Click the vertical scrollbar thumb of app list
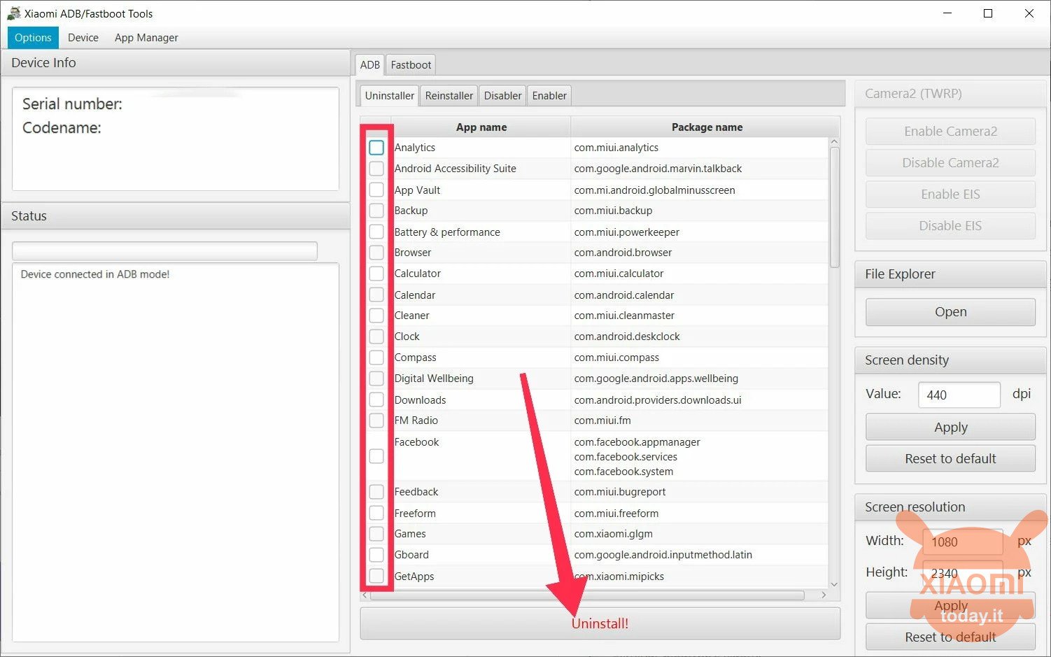Viewport: 1051px width, 657px height. pyautogui.click(x=834, y=206)
